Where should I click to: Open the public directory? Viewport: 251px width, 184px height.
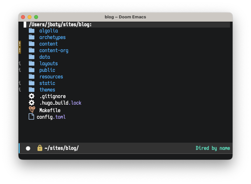[x=47, y=70]
